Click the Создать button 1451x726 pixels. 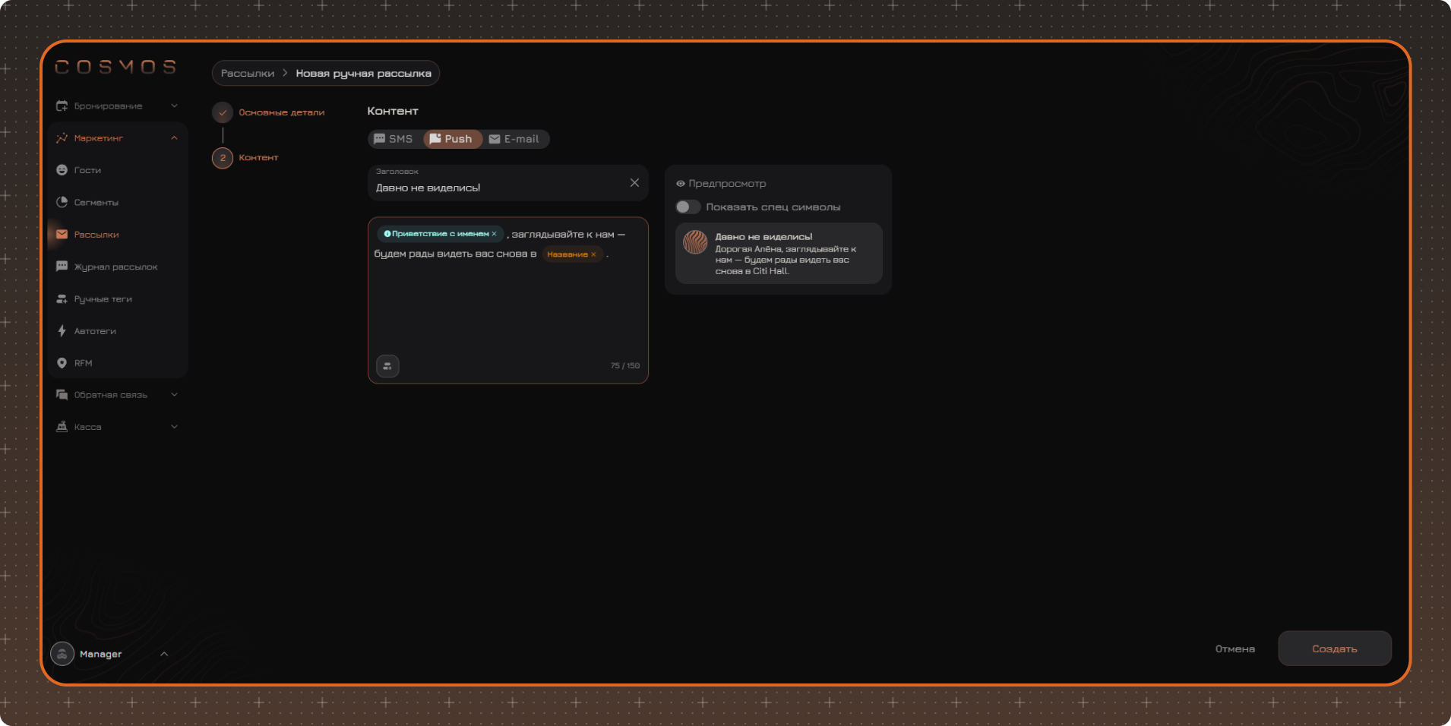click(1335, 649)
